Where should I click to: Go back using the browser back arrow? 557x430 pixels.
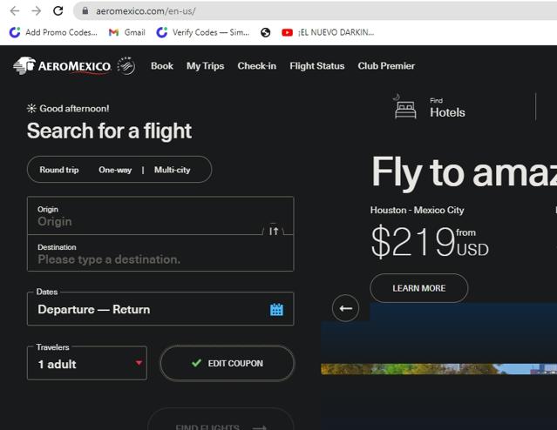pos(15,11)
